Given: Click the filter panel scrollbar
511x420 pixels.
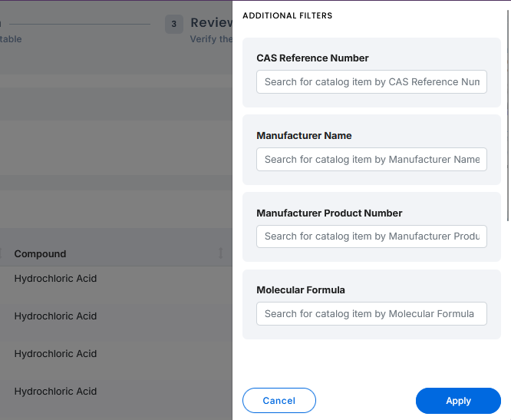Looking at the screenshot, I should pos(508,116).
